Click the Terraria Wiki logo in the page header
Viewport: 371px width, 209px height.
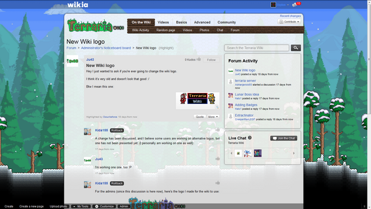pos(95,26)
